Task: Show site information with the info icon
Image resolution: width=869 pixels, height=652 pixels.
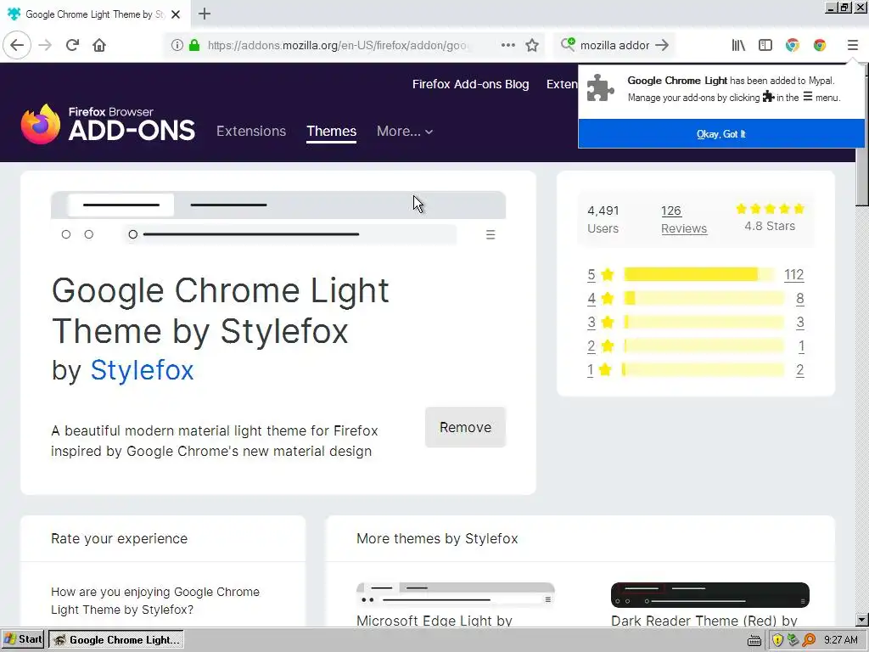Action: (x=177, y=45)
